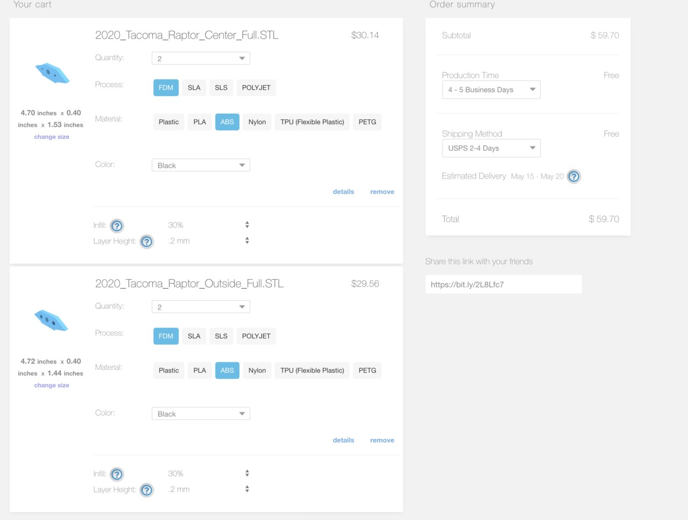688x520 pixels.
Task: Click 2020_Tacoma_Raptor_Outside_Full.STL title
Action: click(189, 283)
